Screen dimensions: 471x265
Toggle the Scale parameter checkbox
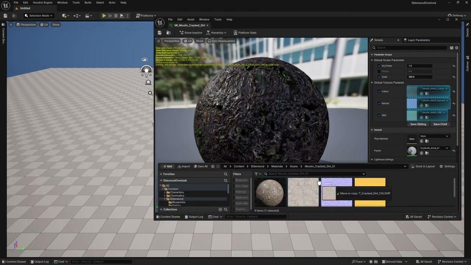[379, 77]
